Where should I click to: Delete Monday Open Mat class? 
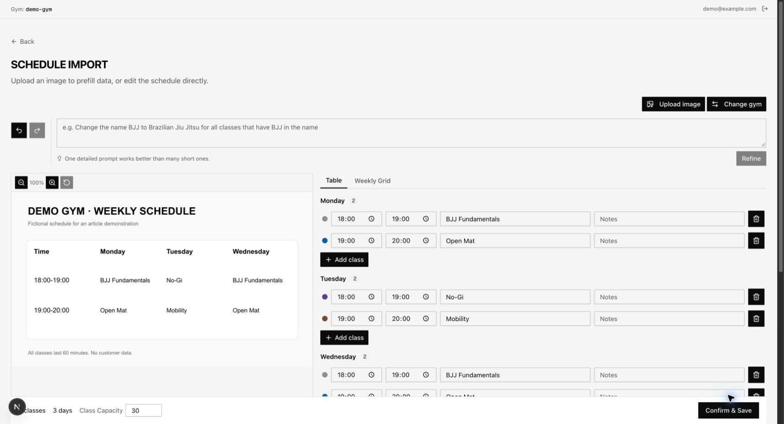pyautogui.click(x=756, y=241)
